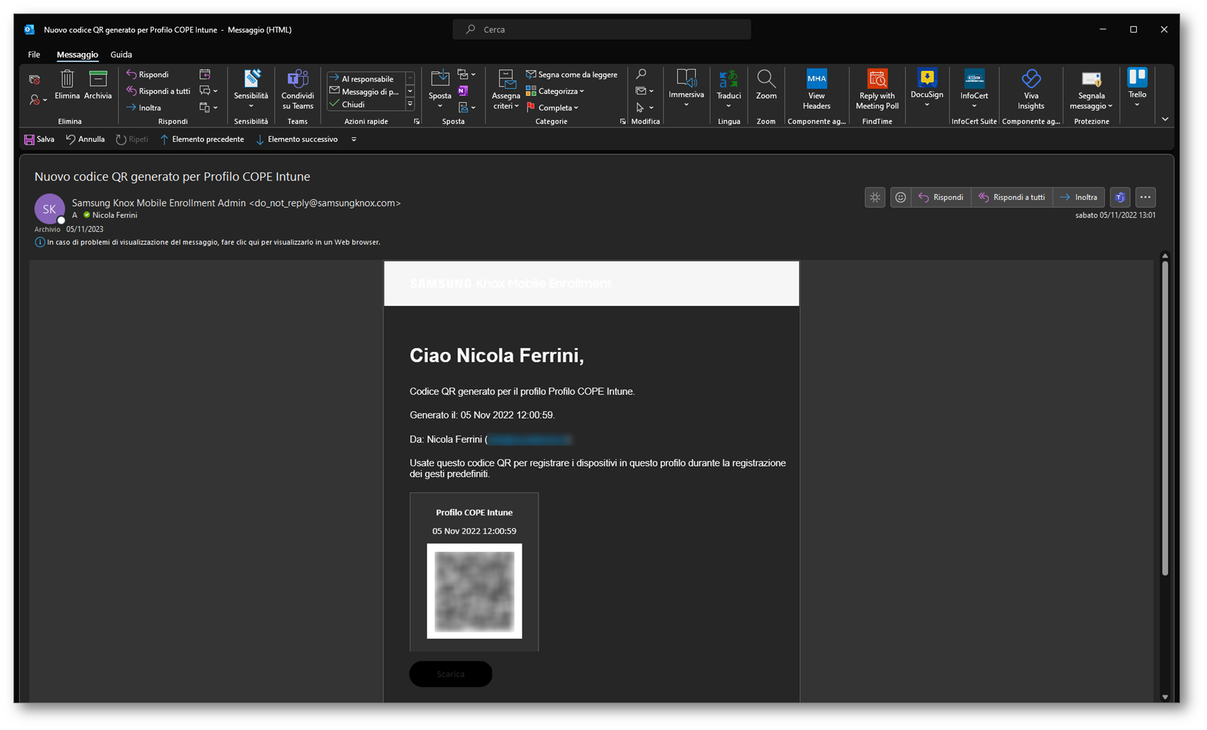The image size is (1207, 730).
Task: Open the Sensibilità label menu
Action: (251, 89)
